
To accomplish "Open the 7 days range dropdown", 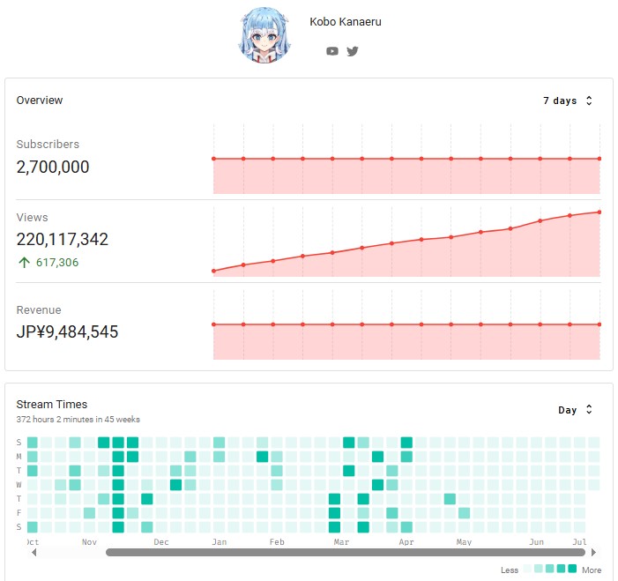I will [x=567, y=101].
